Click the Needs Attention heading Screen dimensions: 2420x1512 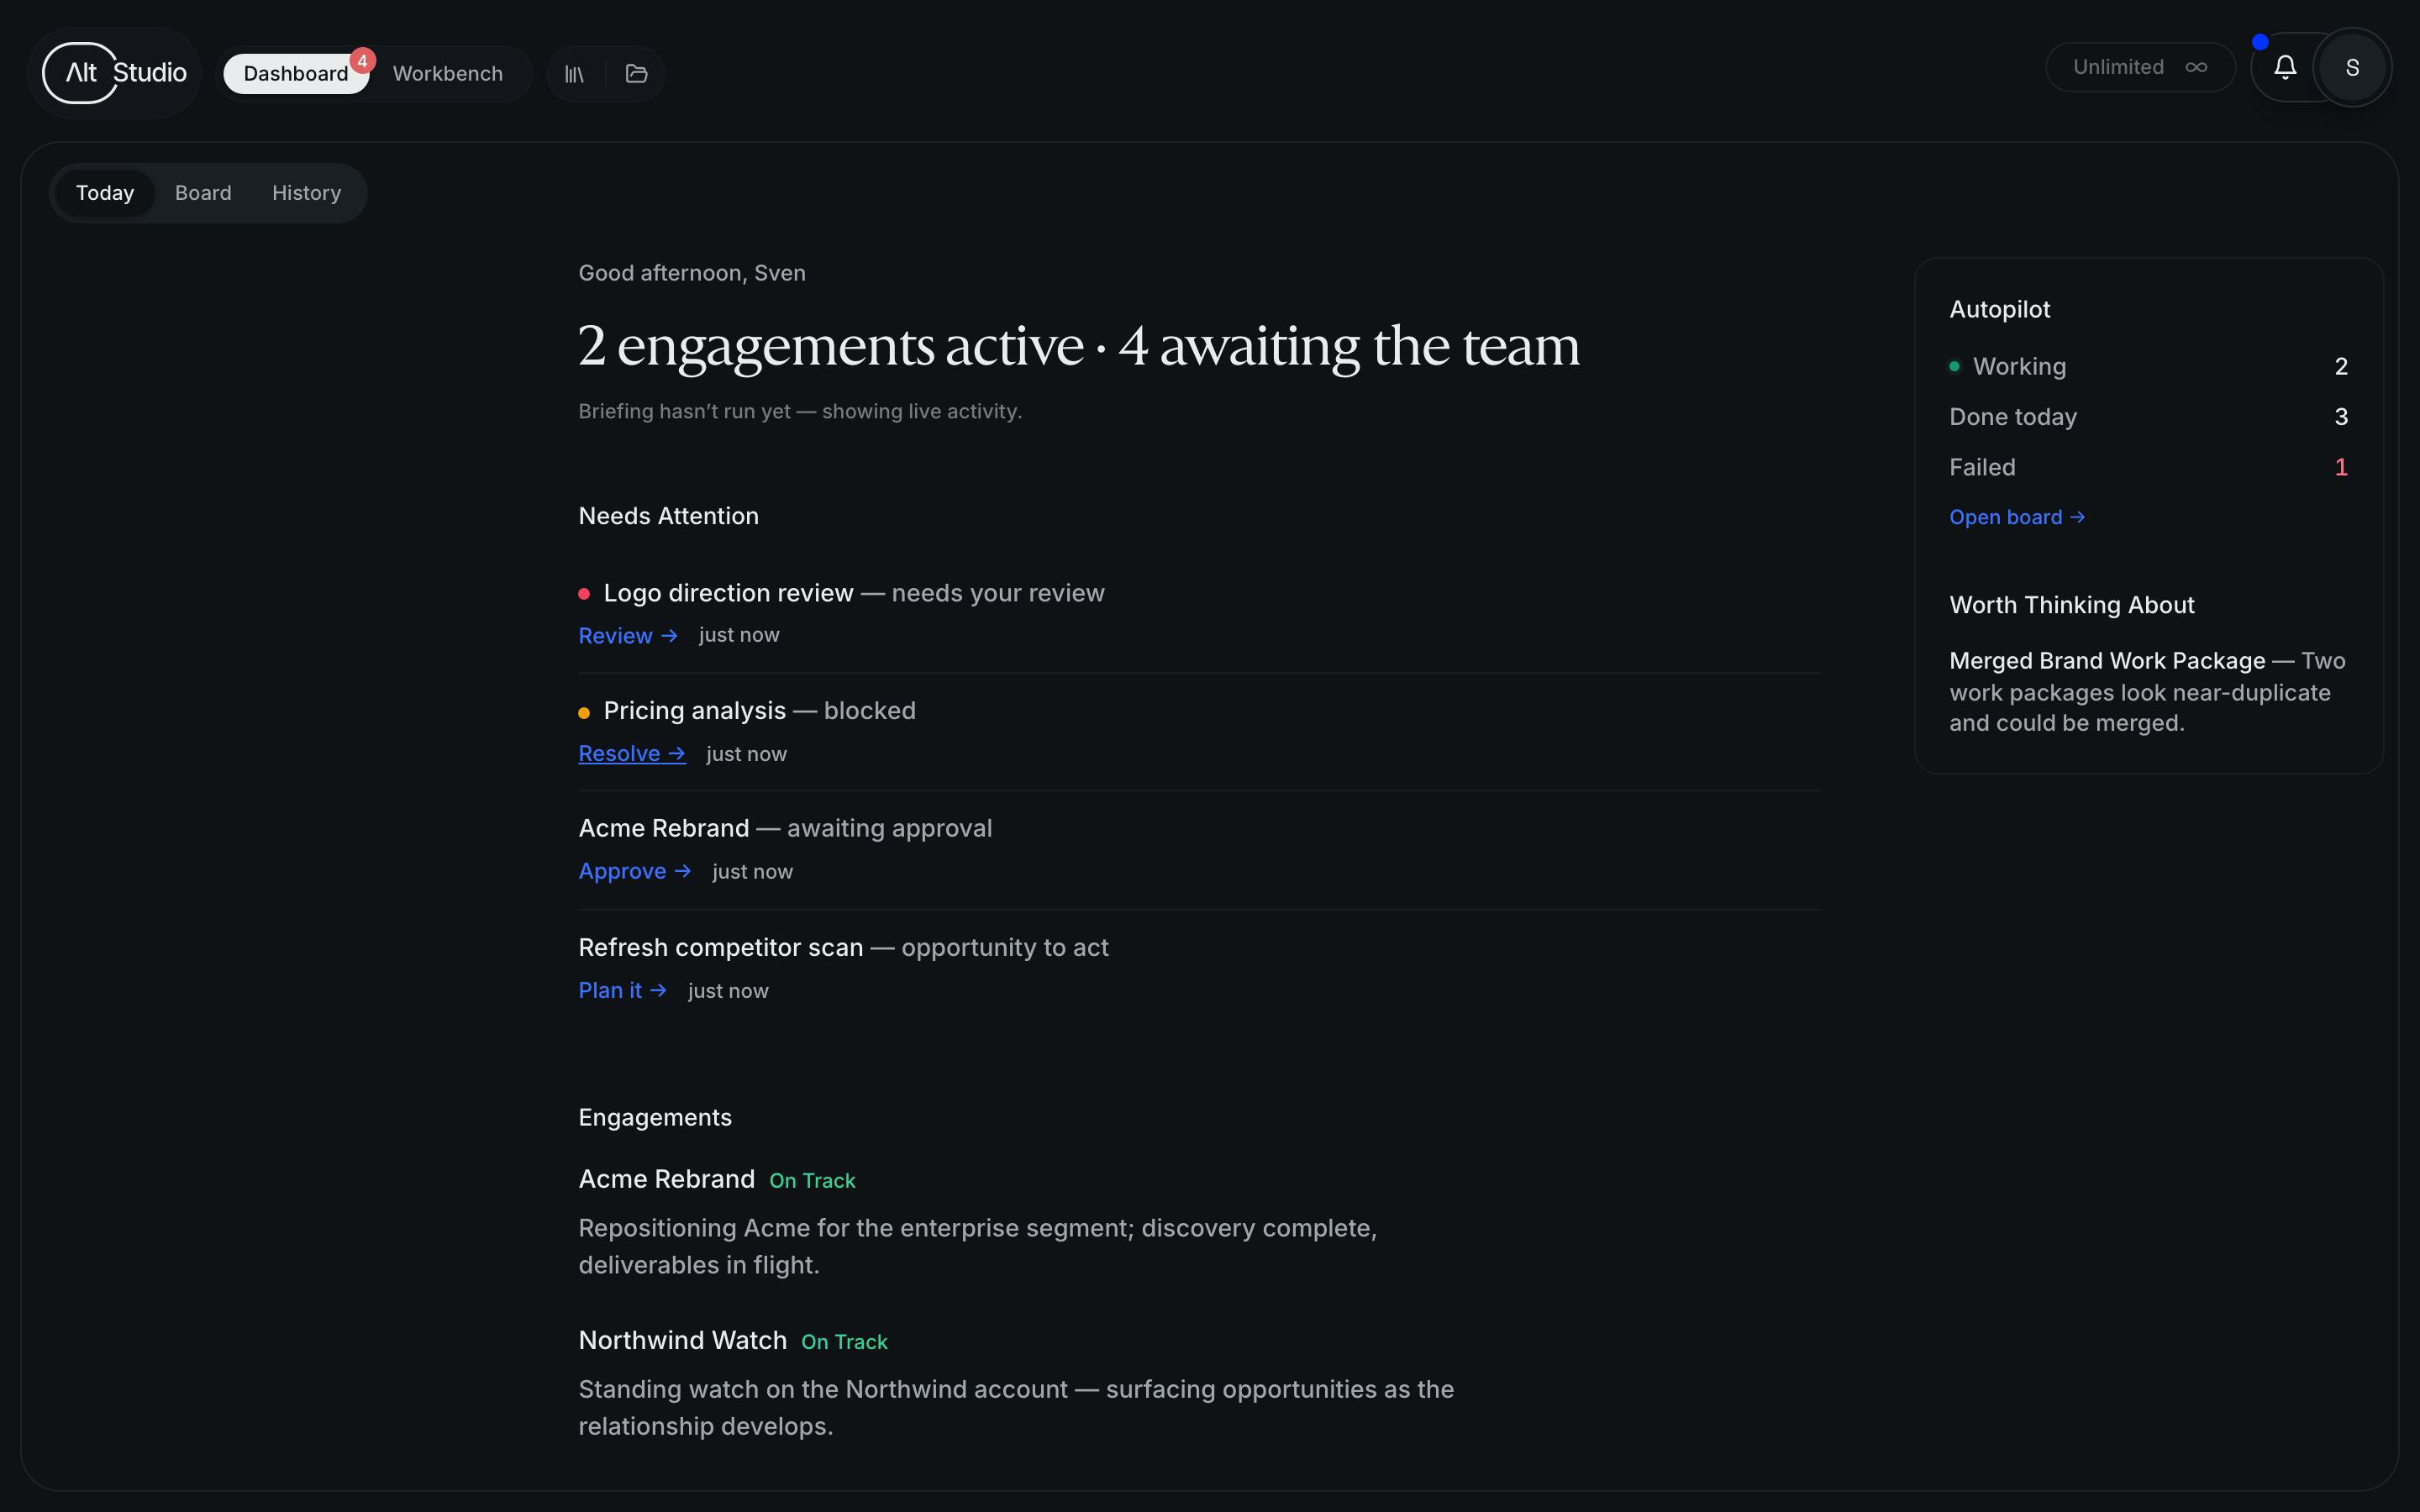(x=668, y=516)
